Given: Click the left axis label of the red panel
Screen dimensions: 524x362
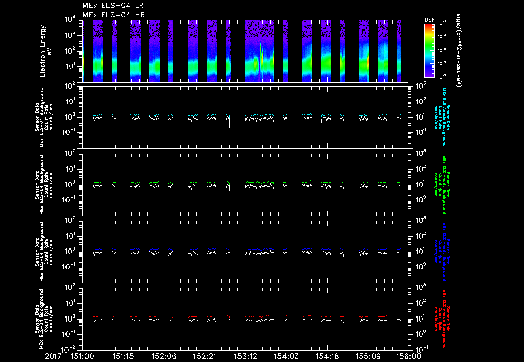Looking at the screenshot, I should coord(44,319).
